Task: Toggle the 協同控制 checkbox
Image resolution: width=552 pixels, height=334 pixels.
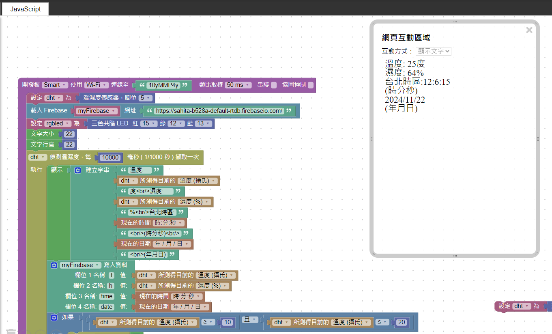Action: [311, 85]
